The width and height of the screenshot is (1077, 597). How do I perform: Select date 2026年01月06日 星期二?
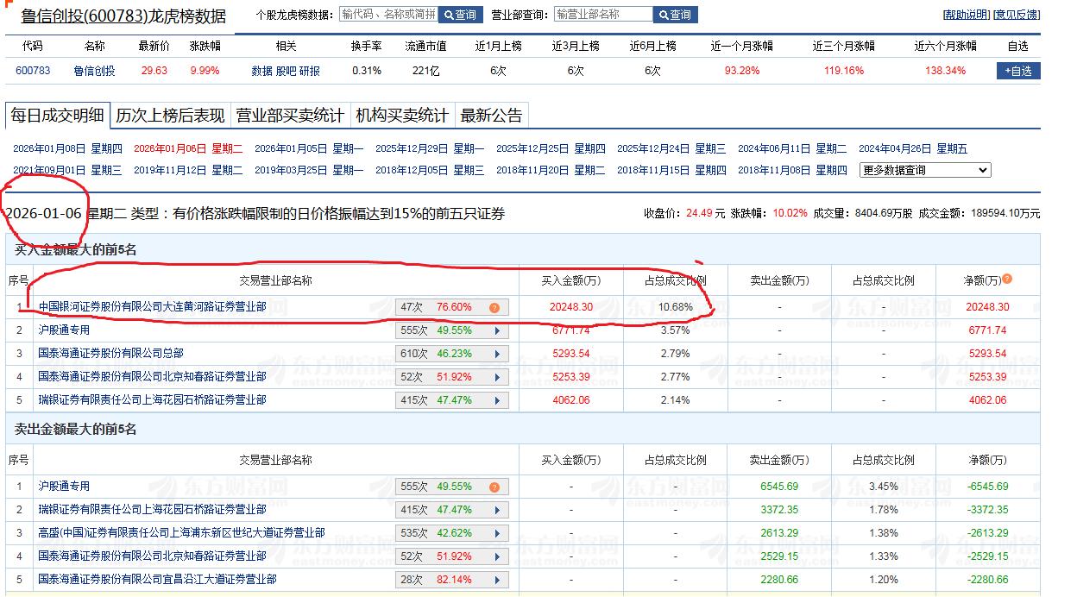tap(188, 148)
